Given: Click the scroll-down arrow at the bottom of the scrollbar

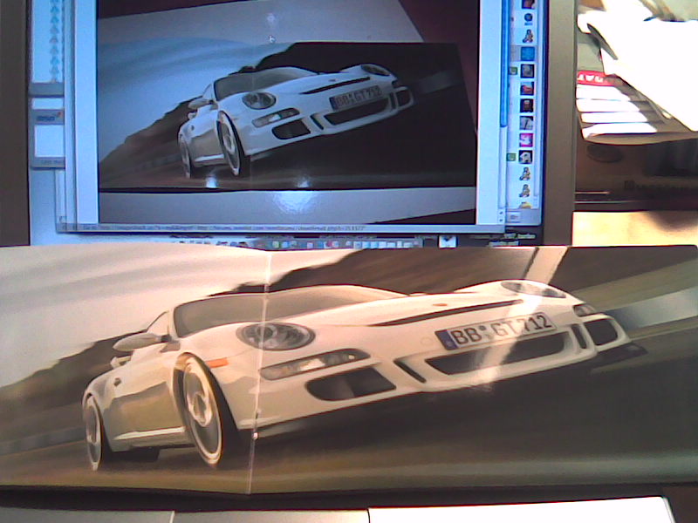Looking at the screenshot, I should (x=501, y=219).
